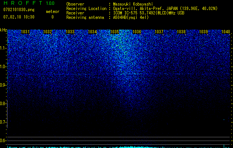233x148 pixels.
Task: Click the 1036 time marker
Action: coord(137,32)
